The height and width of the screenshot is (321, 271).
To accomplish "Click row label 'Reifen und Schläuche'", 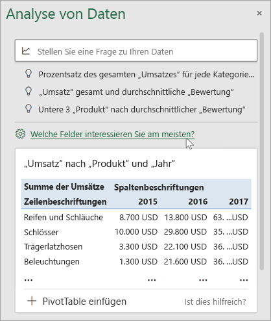I will click(x=64, y=218).
